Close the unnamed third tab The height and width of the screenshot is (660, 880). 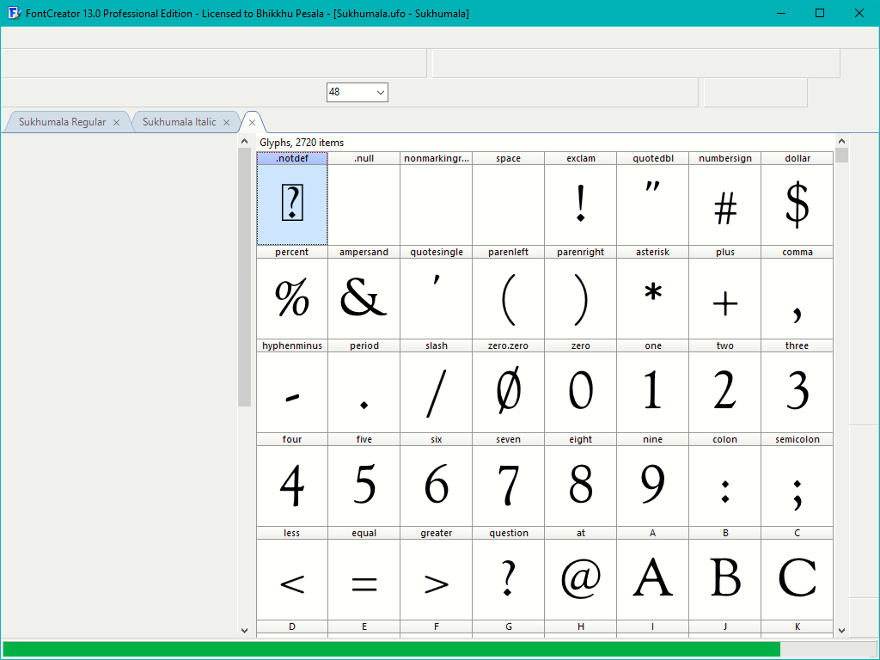tap(252, 122)
